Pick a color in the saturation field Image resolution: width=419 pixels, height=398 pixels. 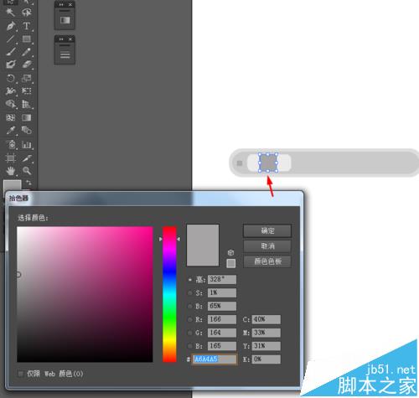pos(85,294)
